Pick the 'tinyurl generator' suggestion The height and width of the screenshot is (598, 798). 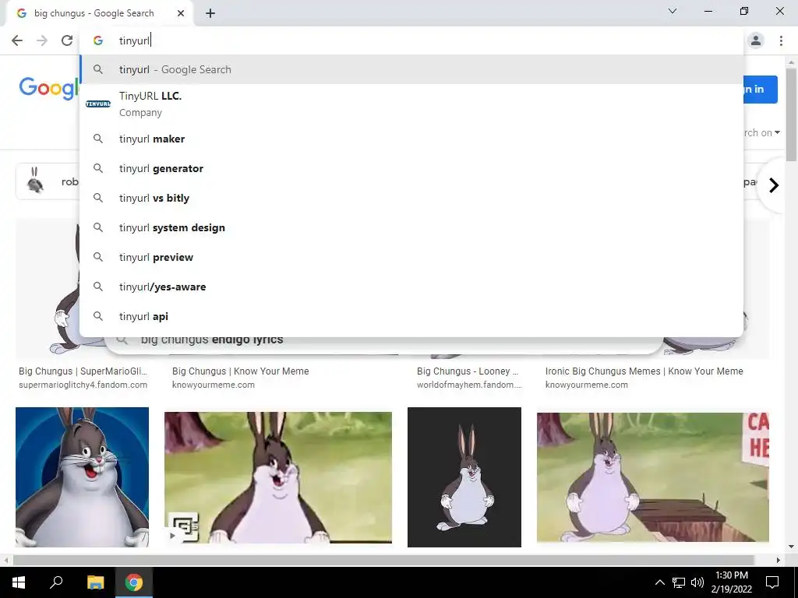pos(411,168)
